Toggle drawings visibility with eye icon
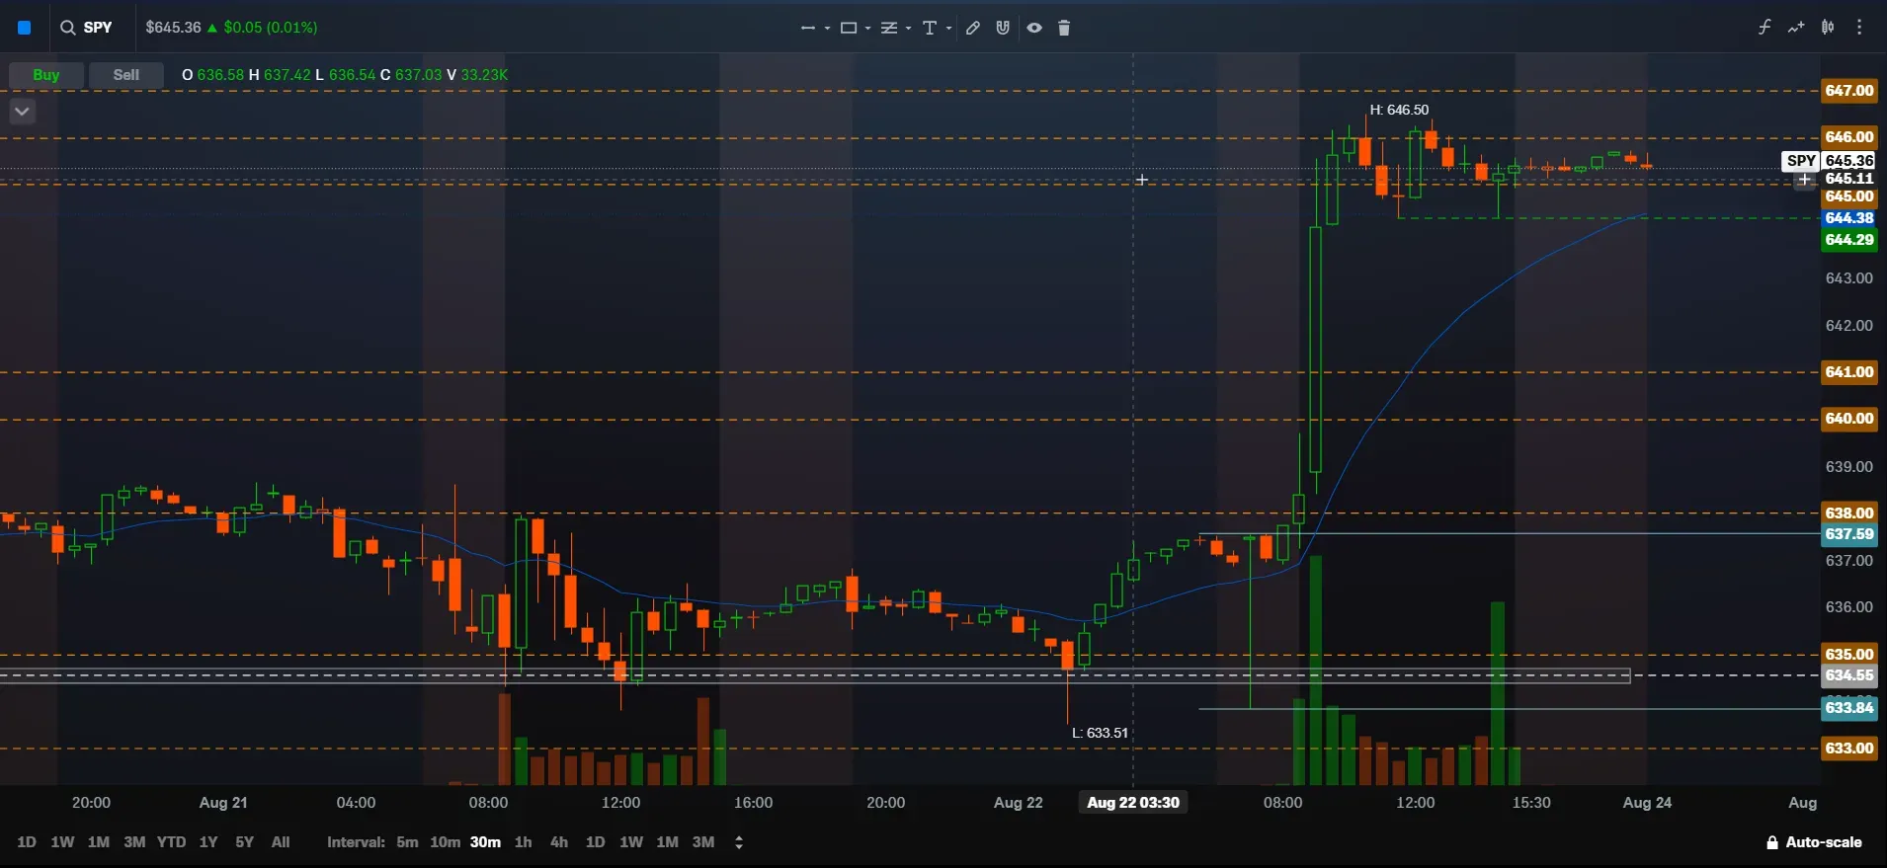The width and height of the screenshot is (1887, 868). tap(1034, 28)
